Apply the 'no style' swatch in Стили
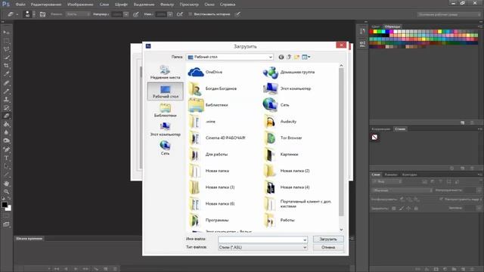The height and width of the screenshot is (272, 484). pyautogui.click(x=374, y=138)
